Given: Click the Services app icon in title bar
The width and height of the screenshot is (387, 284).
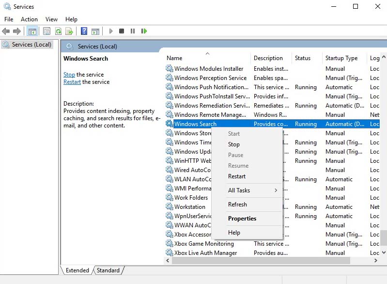Looking at the screenshot, I should pyautogui.click(x=7, y=6).
